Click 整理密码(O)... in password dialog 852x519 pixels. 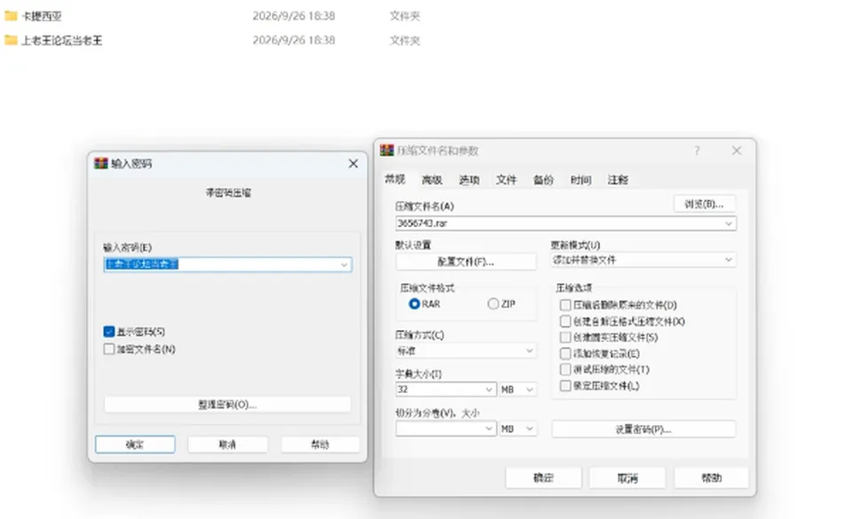pyautogui.click(x=227, y=405)
